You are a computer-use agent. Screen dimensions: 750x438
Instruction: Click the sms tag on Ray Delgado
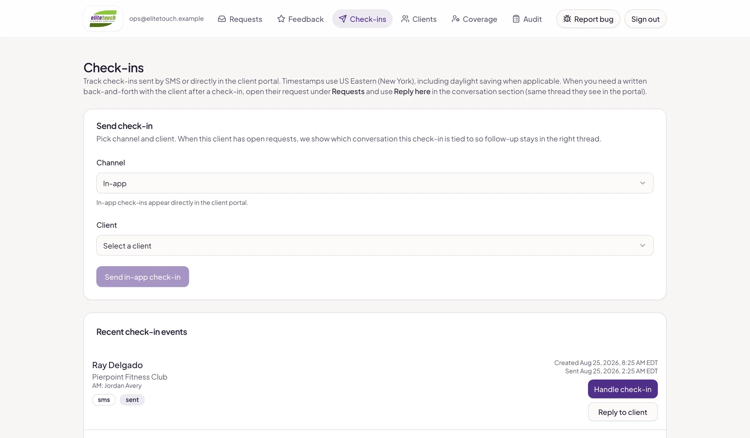point(104,400)
